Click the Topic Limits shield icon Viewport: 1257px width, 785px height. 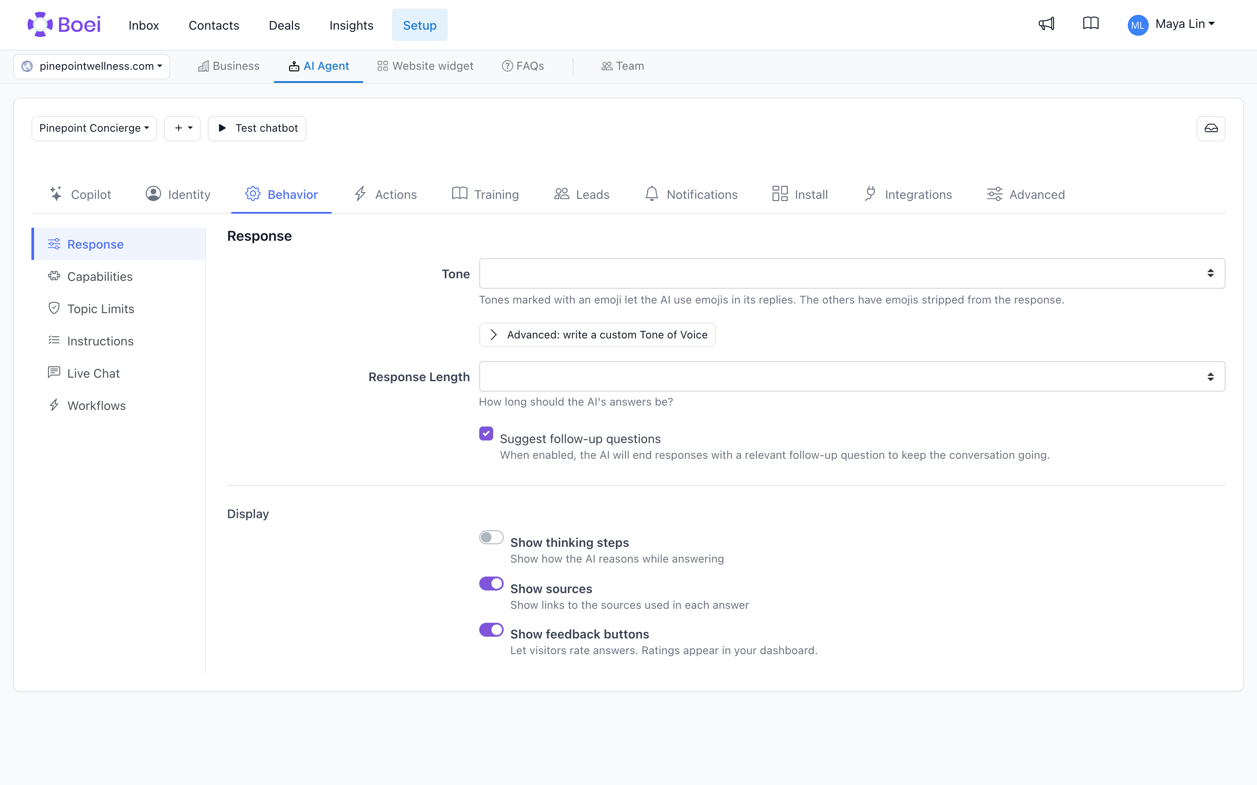tap(54, 308)
